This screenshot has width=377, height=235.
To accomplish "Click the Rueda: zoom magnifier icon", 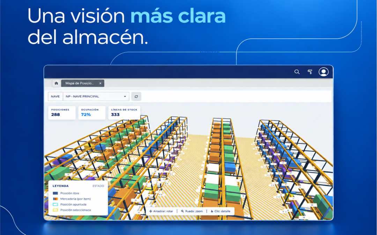I will pyautogui.click(x=183, y=211).
